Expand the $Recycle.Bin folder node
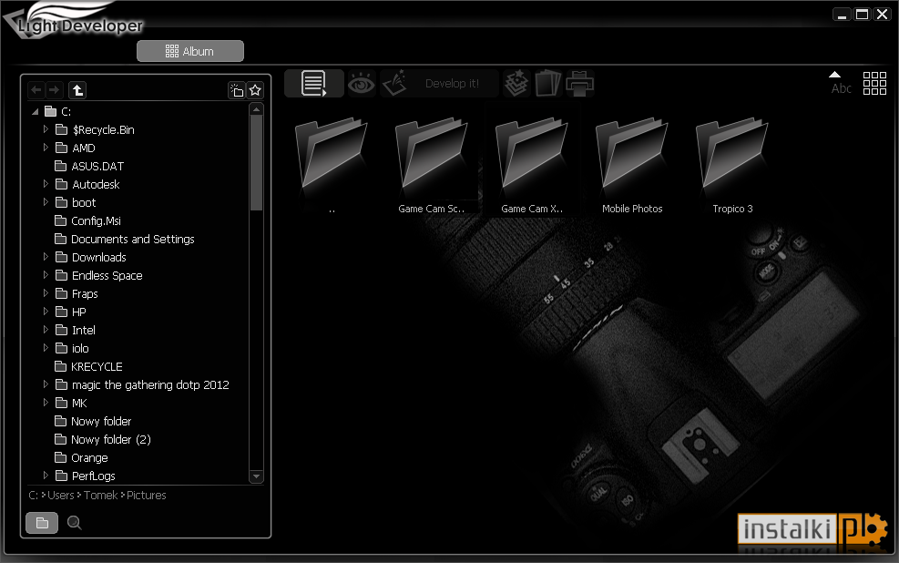The width and height of the screenshot is (899, 563). [46, 129]
